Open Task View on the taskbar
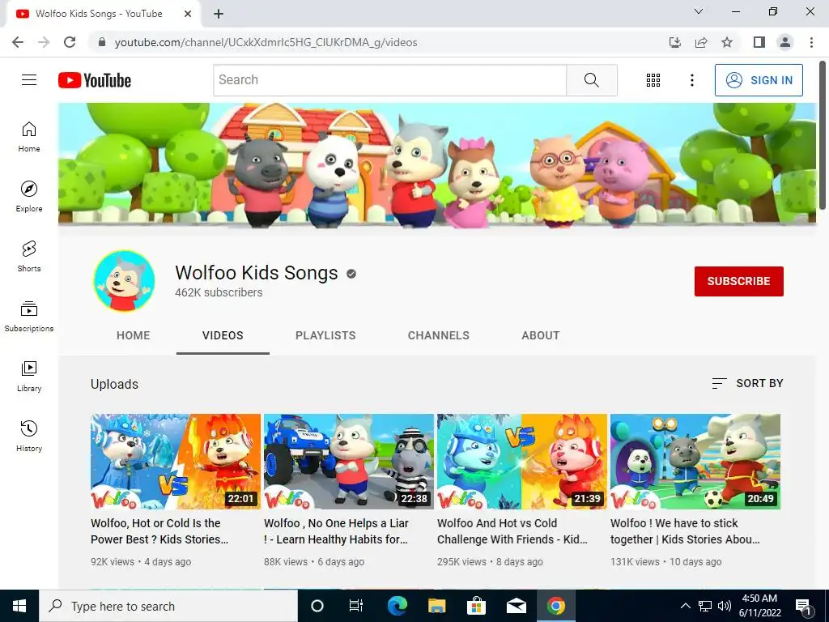This screenshot has height=622, width=829. click(356, 606)
